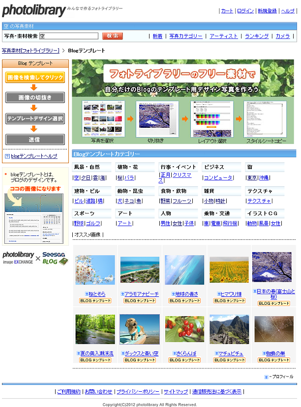Click the BLOG テンプレート badge under 桜とそら

pos(95,300)
